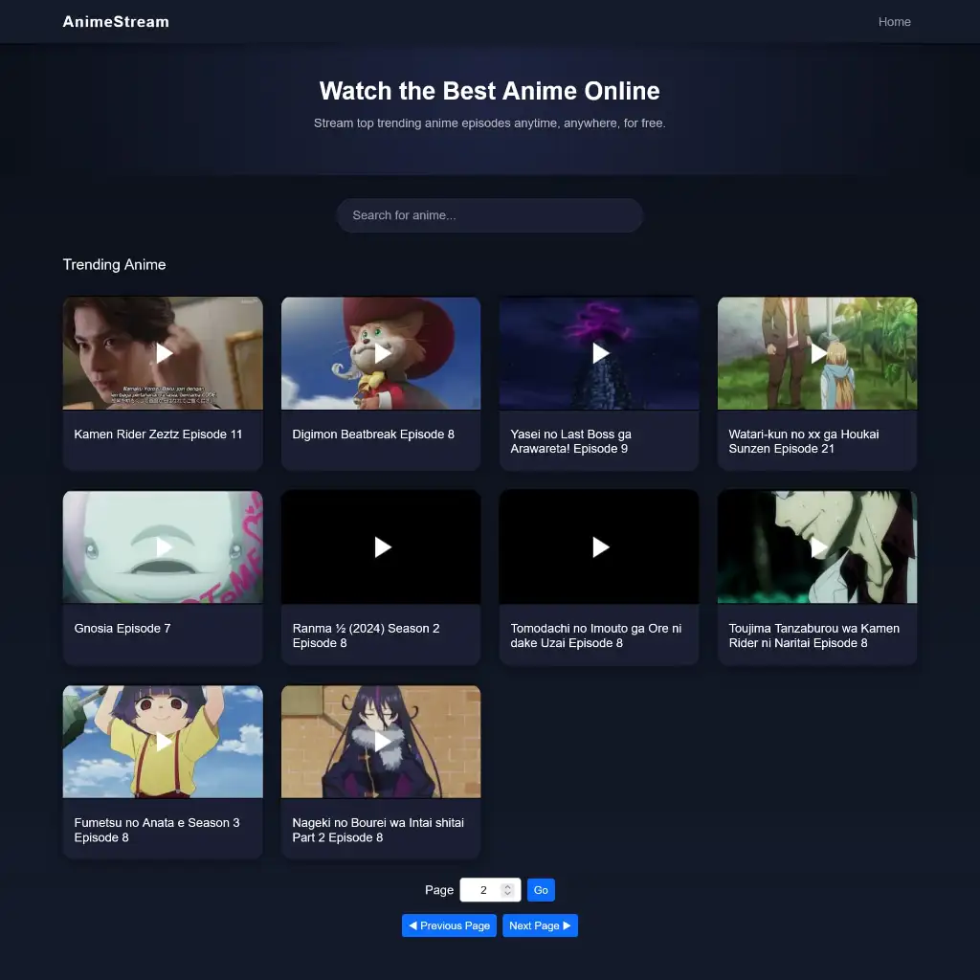Go to the Previous Page
Screen dimensions: 980x980
coord(449,925)
